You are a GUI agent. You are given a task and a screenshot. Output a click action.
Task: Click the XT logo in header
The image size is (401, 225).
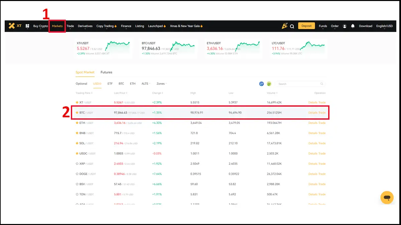tap(15, 26)
